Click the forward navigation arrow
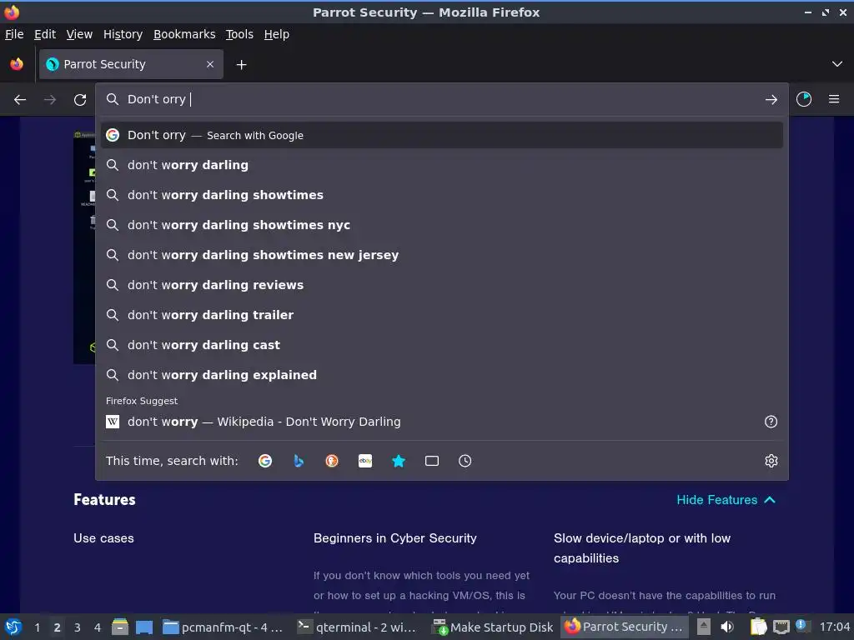The image size is (854, 640). (49, 100)
